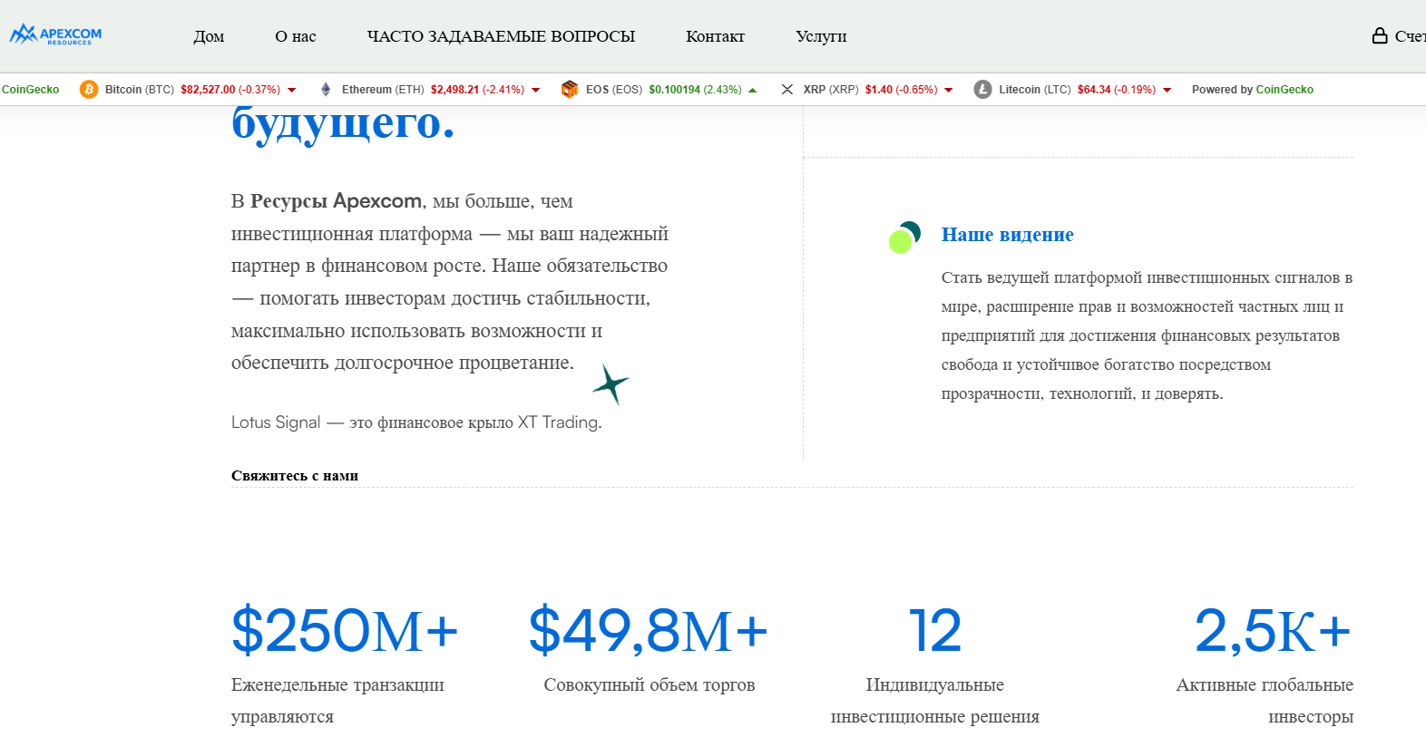Viewport: 1426px width, 747px height.
Task: Open the О нас menu item
Action: (296, 36)
